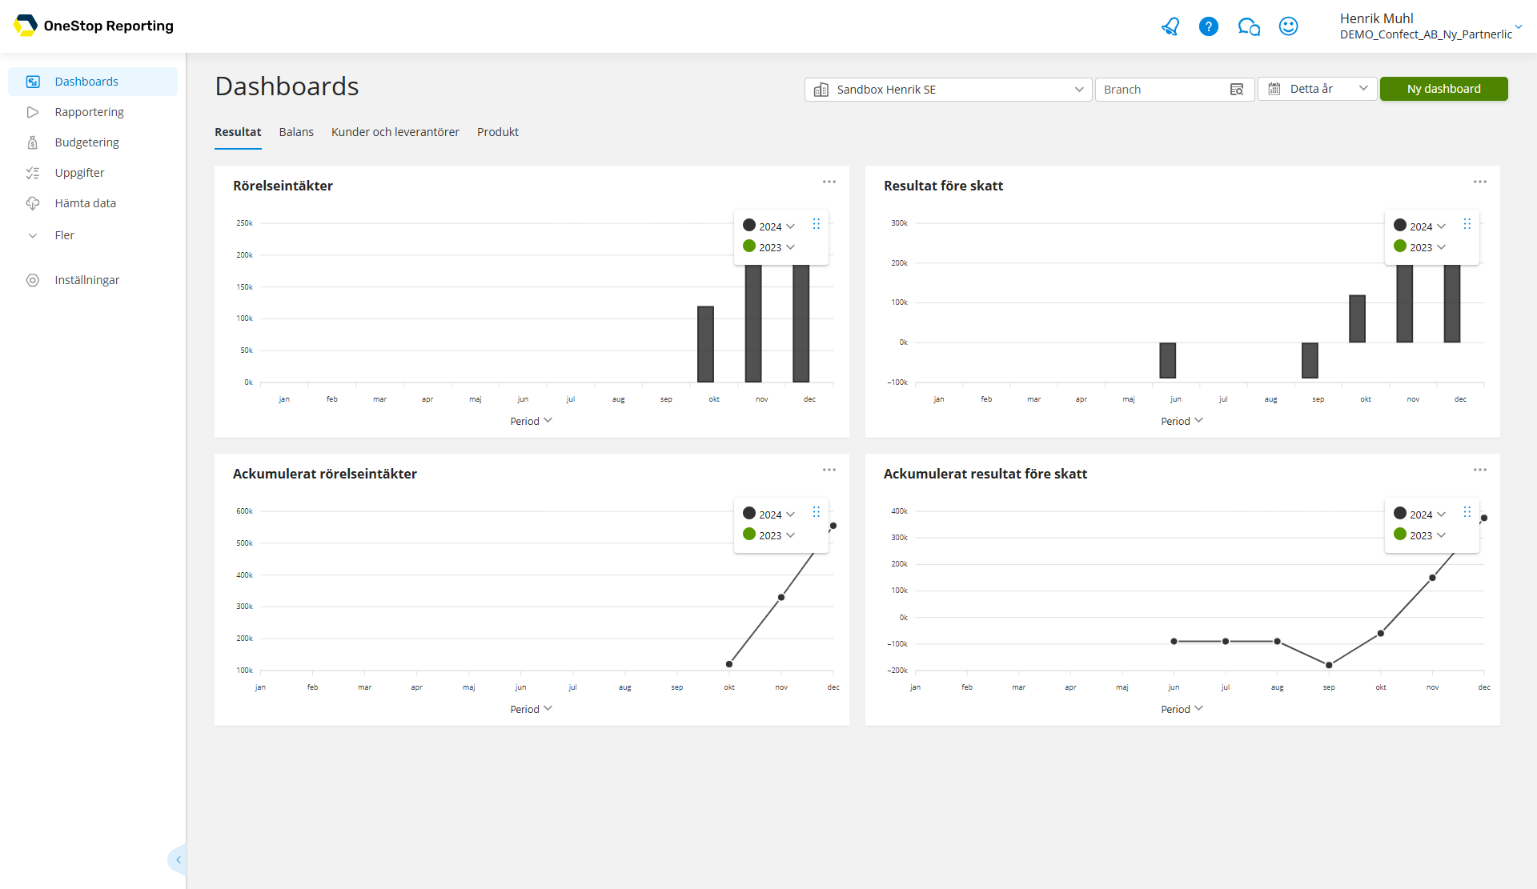The width and height of the screenshot is (1537, 889).
Task: Open Inställningar gear in sidebar
Action: [33, 280]
